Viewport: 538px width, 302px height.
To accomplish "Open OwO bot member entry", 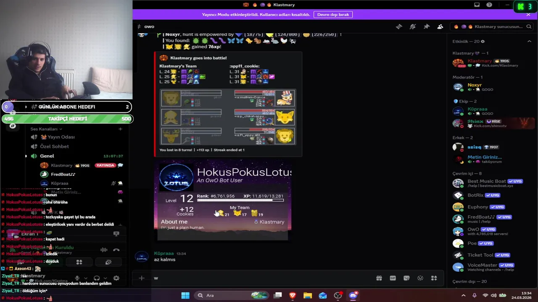I will (492, 231).
